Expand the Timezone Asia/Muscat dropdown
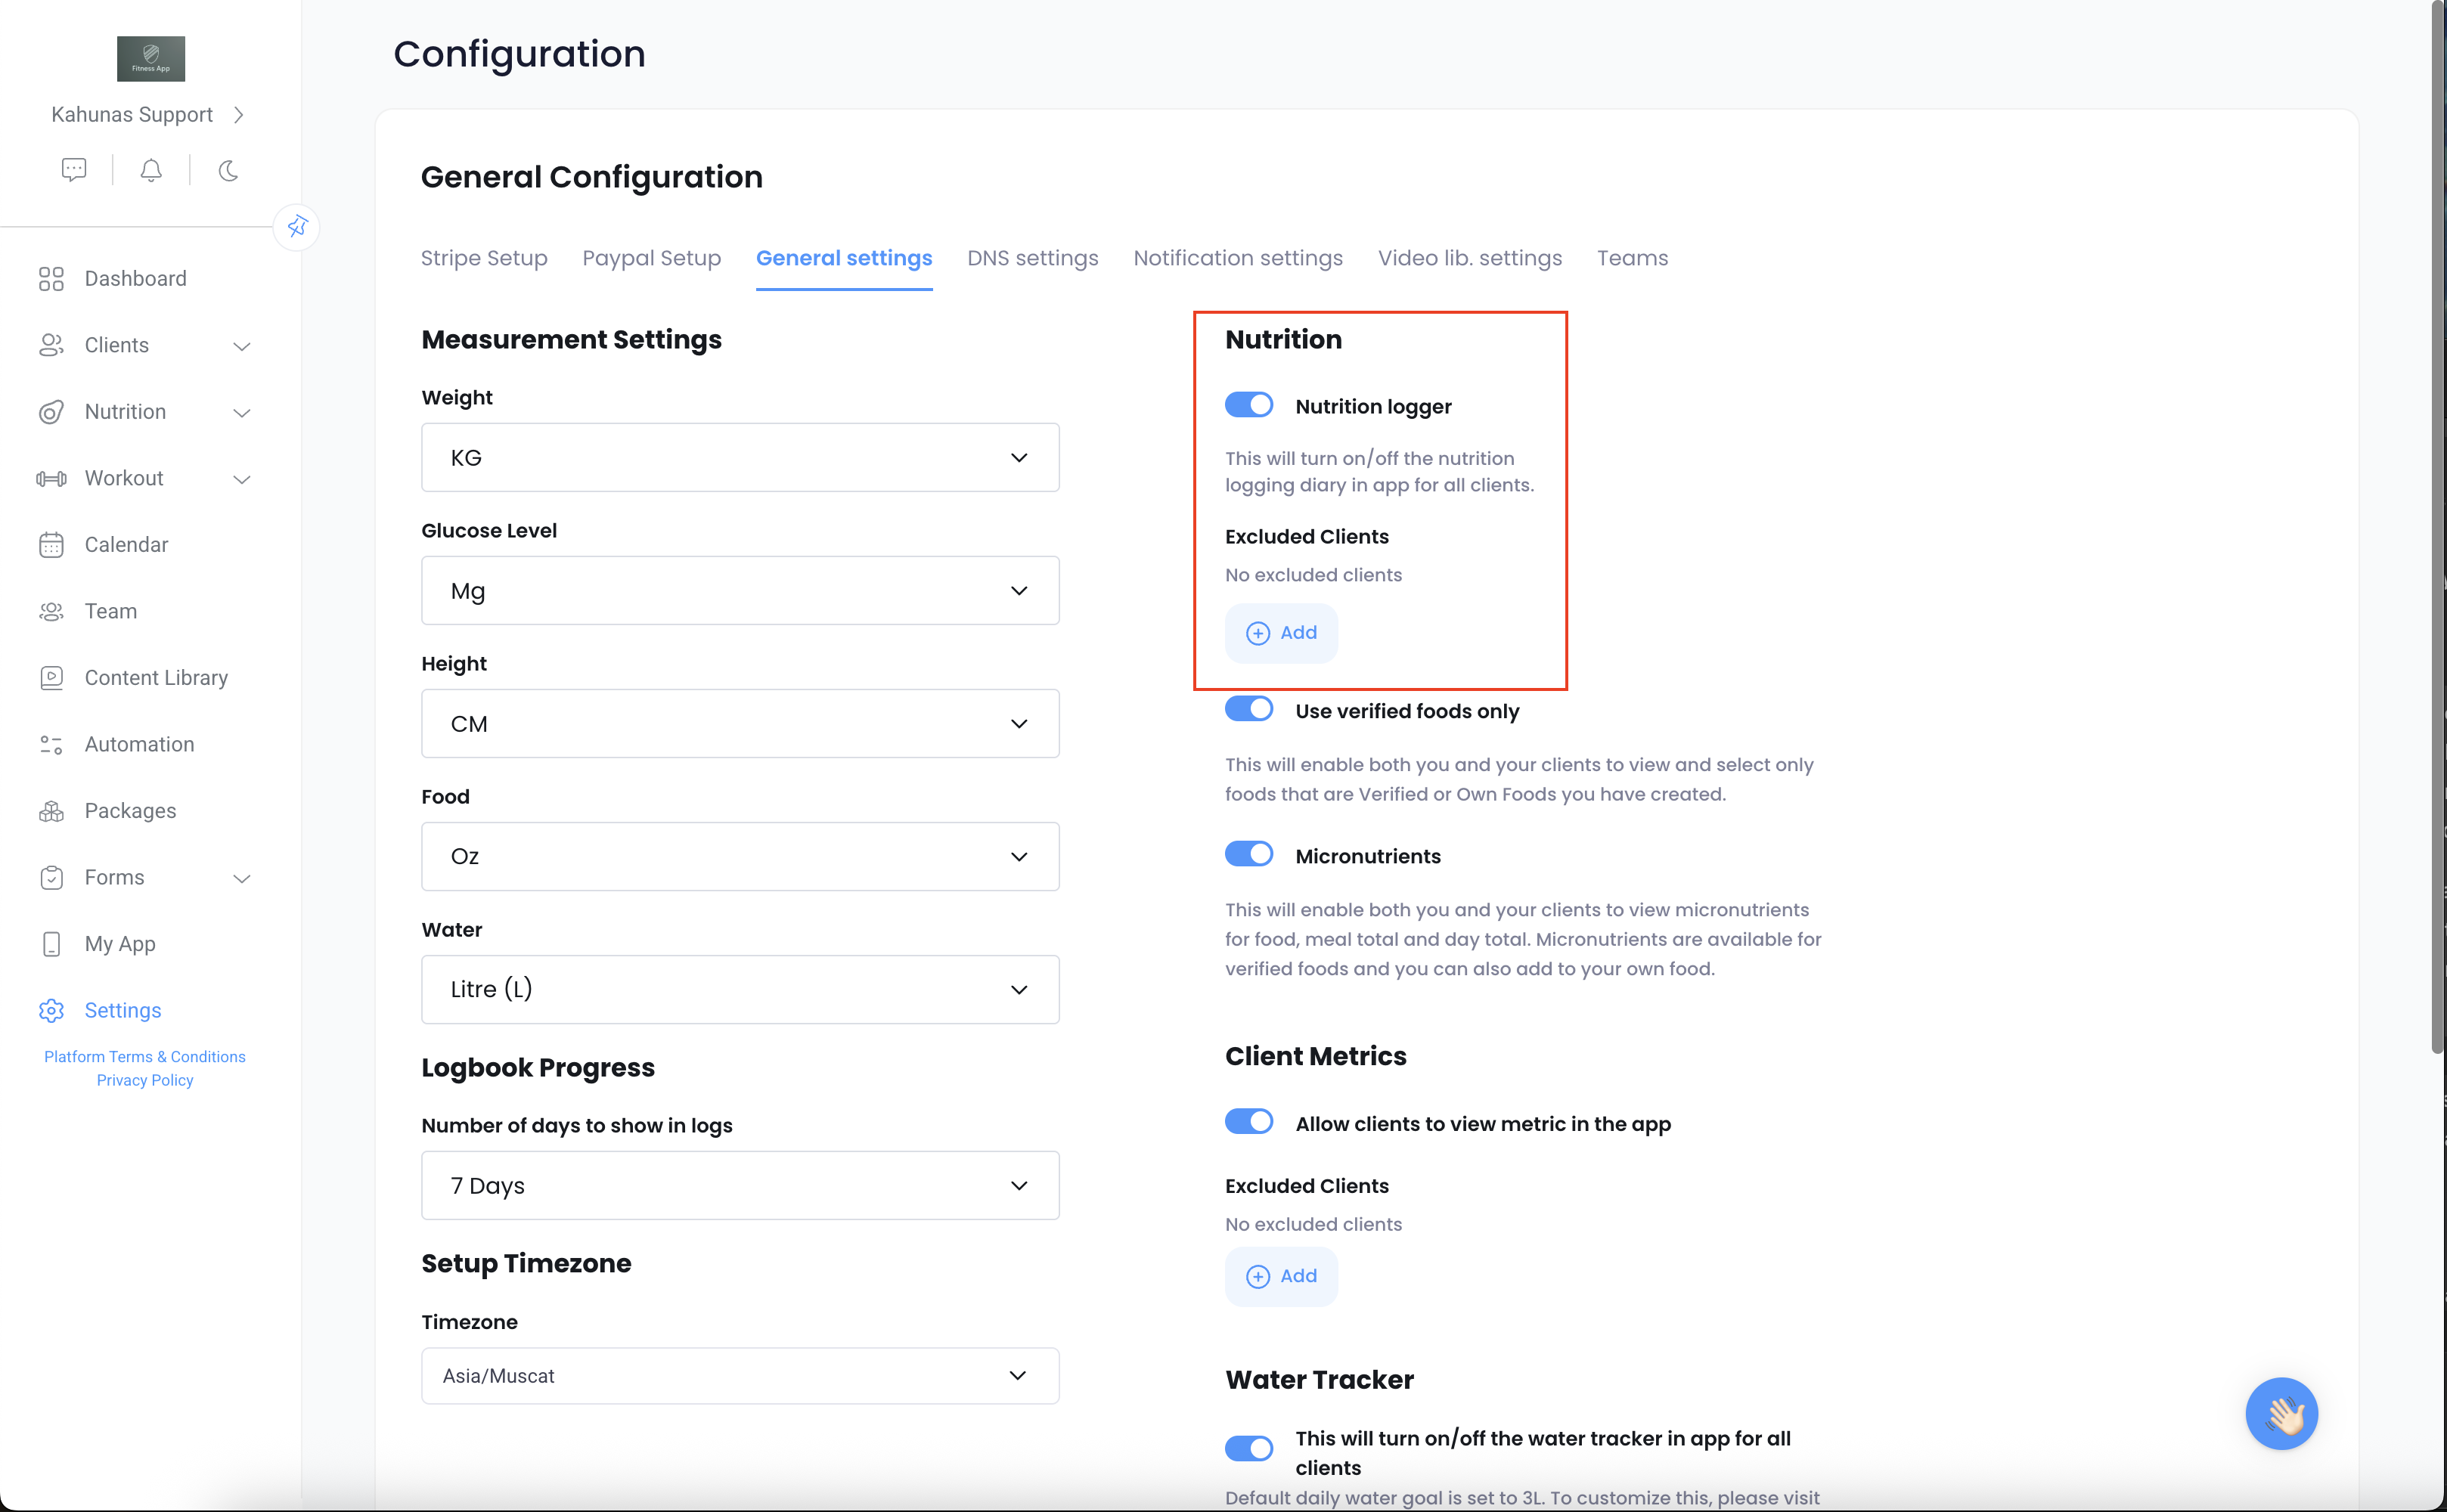This screenshot has width=2447, height=1512. (x=740, y=1375)
